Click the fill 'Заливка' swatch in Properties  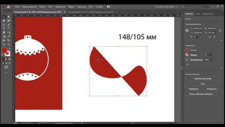[x=187, y=50]
